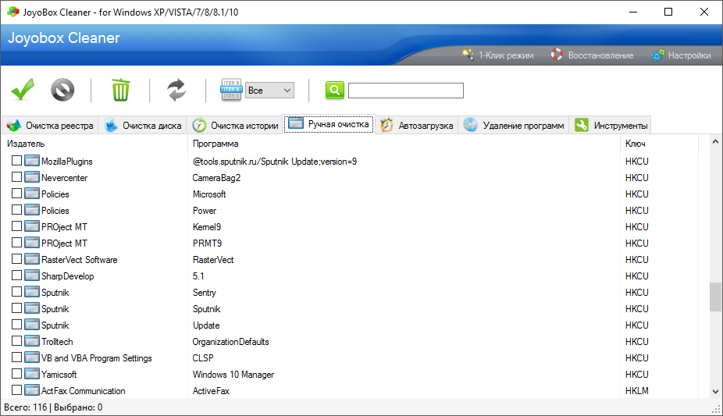
Task: Click the green checkmark select-all icon
Action: coord(23,90)
